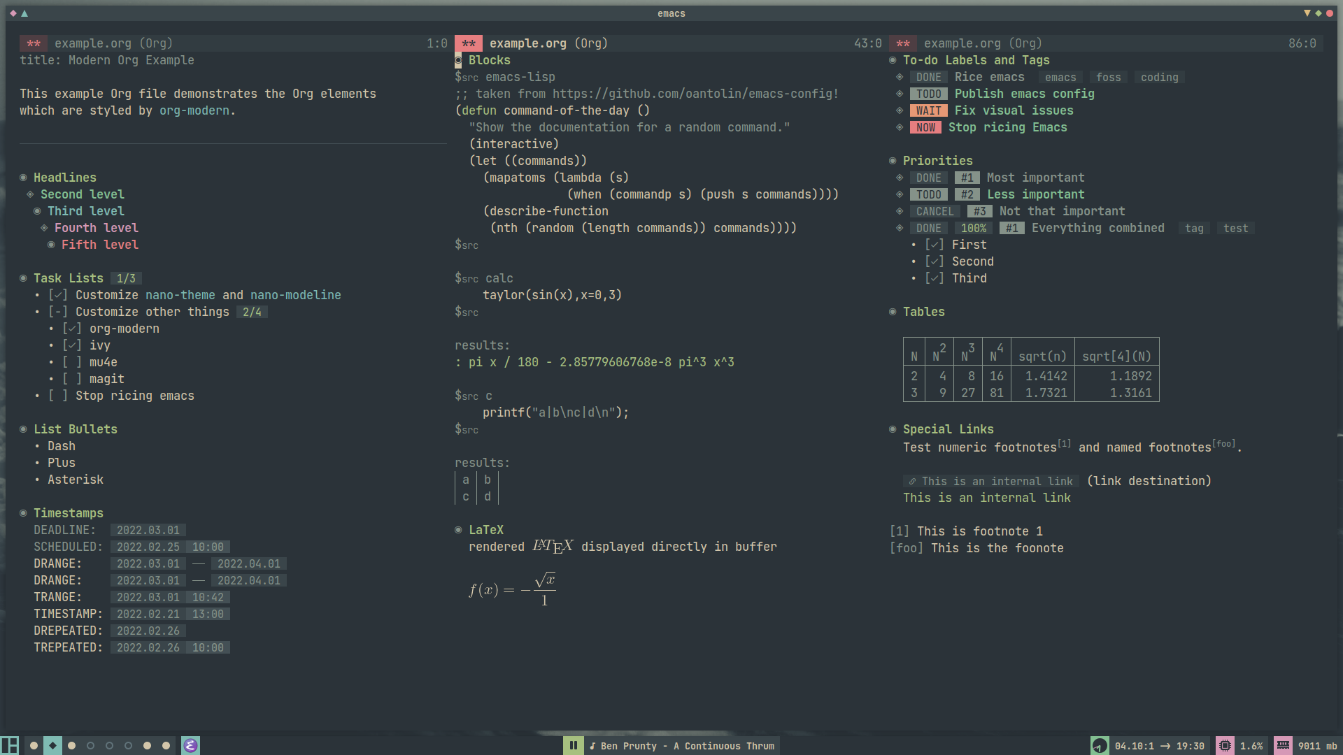1343x755 pixels.
Task: Click the 2/4 progress cookie
Action: tap(252, 312)
